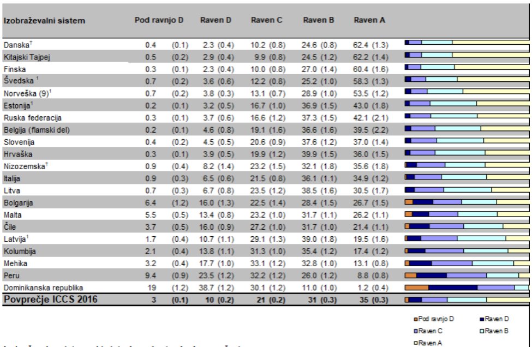Click the Pod ravnjo D column header
This screenshot has width=532, height=347.
click(x=159, y=20)
